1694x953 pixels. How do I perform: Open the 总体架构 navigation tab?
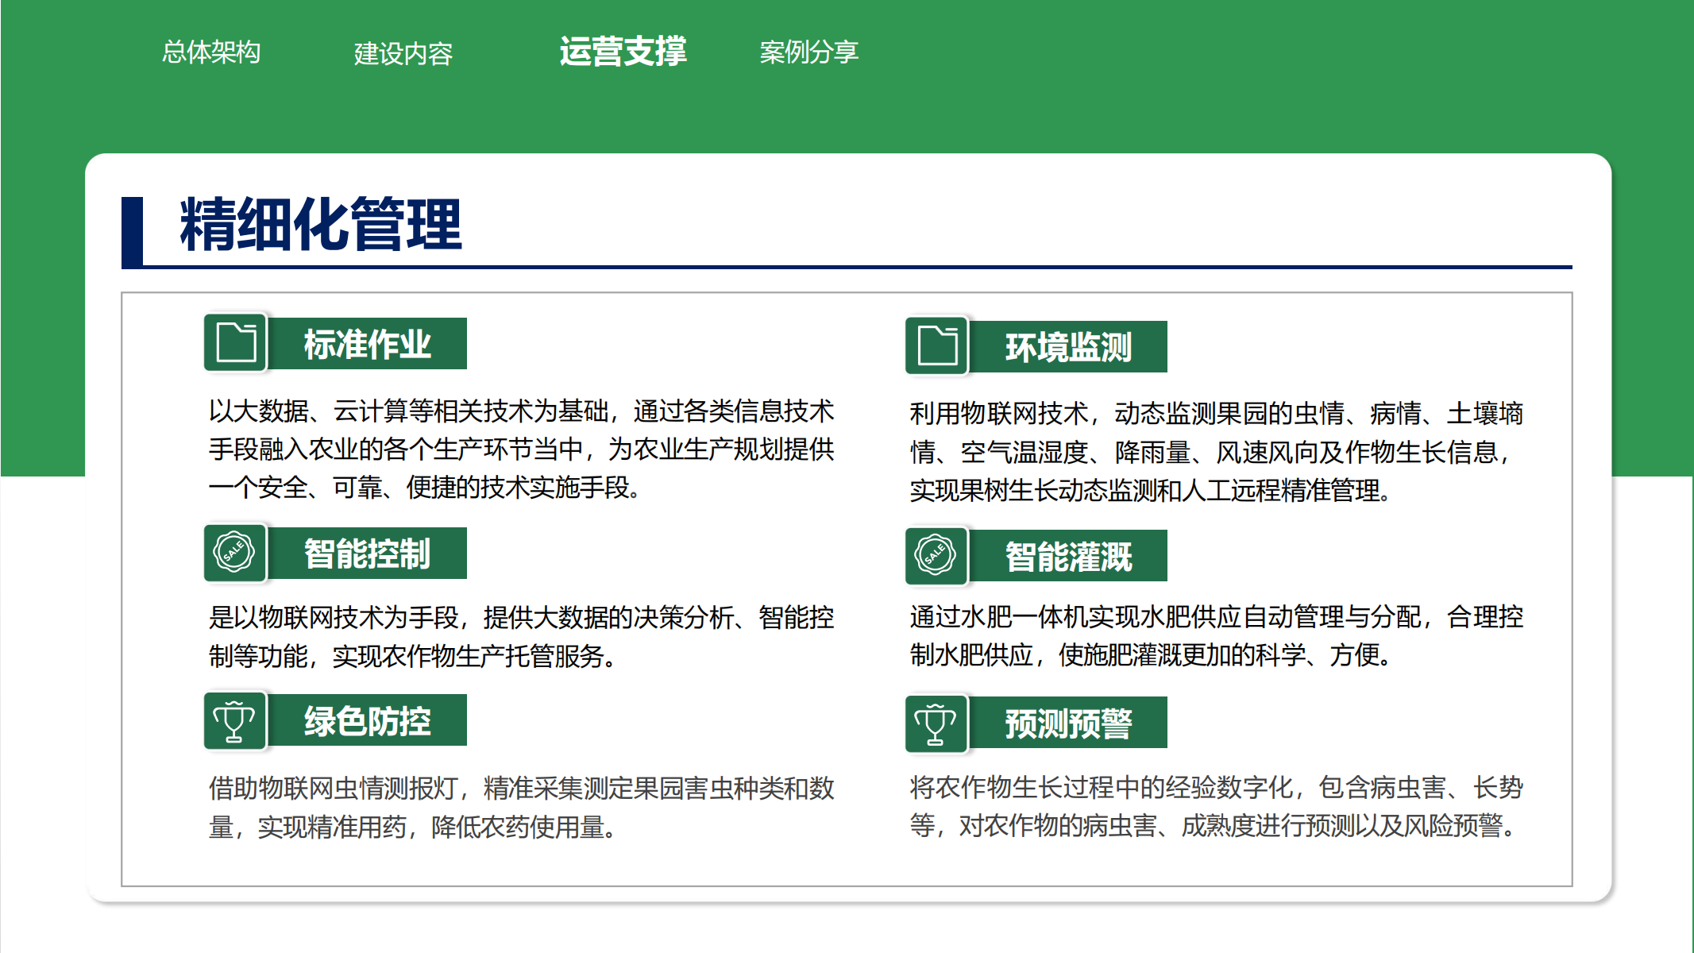[x=211, y=52]
